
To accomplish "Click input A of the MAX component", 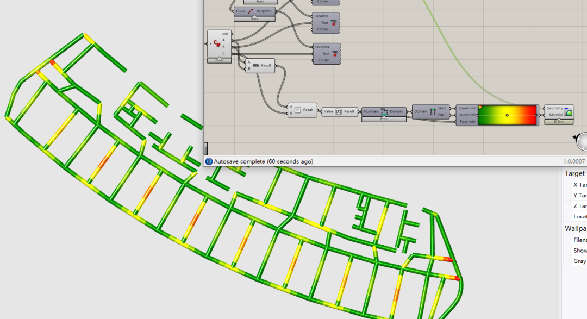I will click(x=249, y=62).
